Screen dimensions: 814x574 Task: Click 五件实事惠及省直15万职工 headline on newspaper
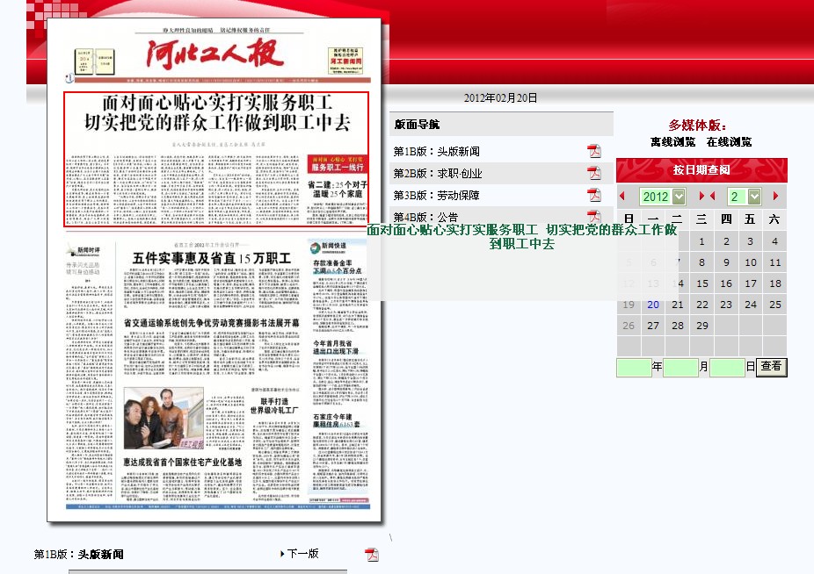[211, 257]
